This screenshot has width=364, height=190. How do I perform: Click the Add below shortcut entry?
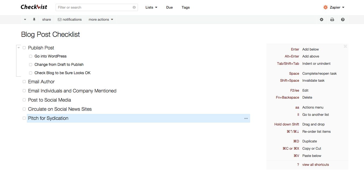point(311,49)
